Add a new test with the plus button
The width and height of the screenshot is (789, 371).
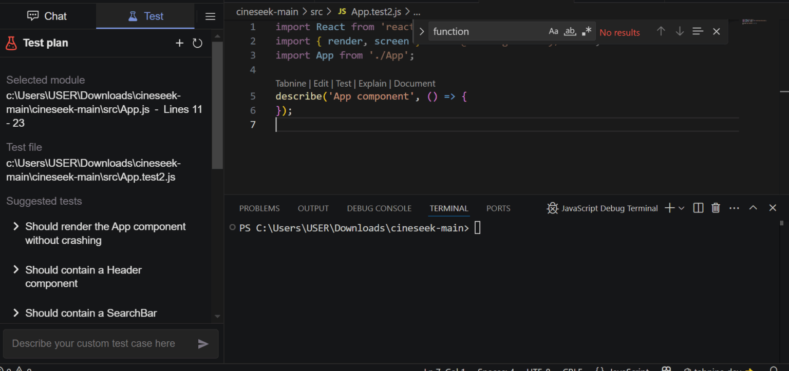coord(180,43)
